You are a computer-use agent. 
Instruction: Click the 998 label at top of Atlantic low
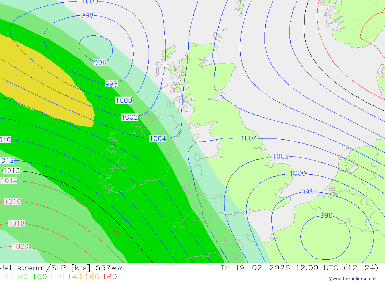click(x=87, y=15)
